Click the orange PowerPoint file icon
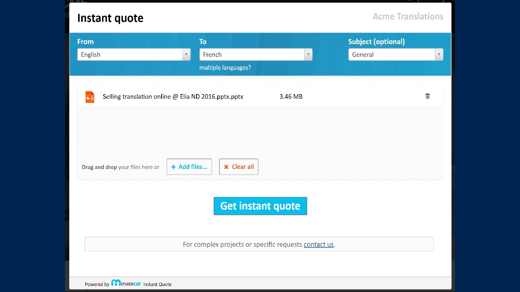 click(90, 97)
